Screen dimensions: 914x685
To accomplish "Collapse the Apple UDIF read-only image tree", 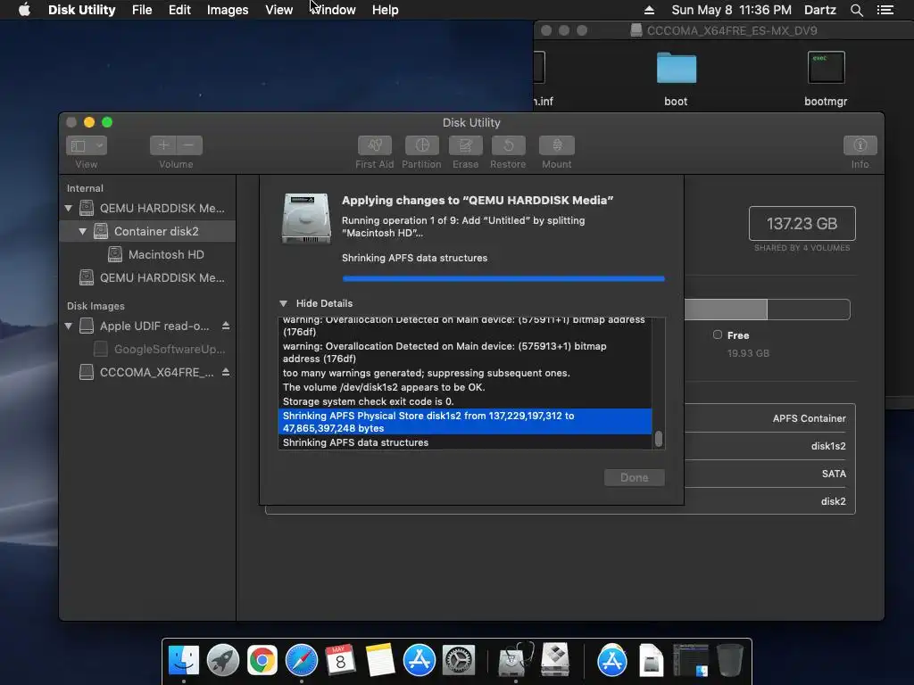I will click(68, 326).
